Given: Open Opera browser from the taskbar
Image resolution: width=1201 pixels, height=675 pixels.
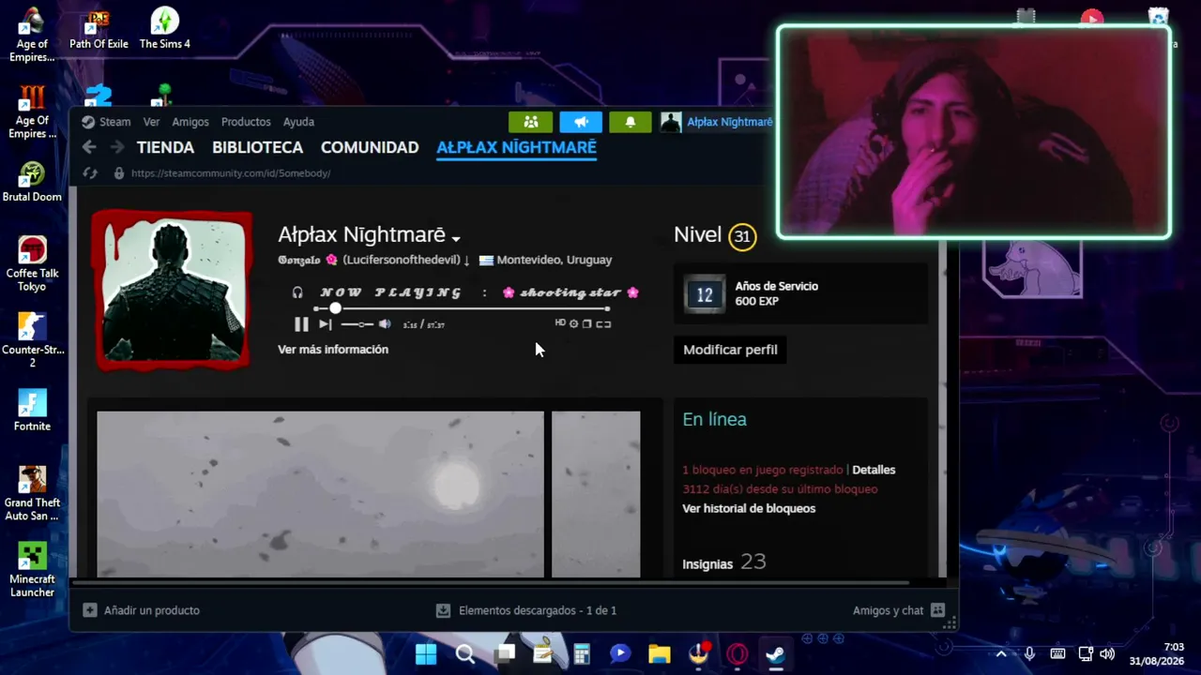Looking at the screenshot, I should click(x=737, y=653).
